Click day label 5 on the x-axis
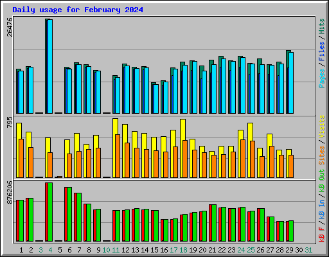 (x=60, y=250)
